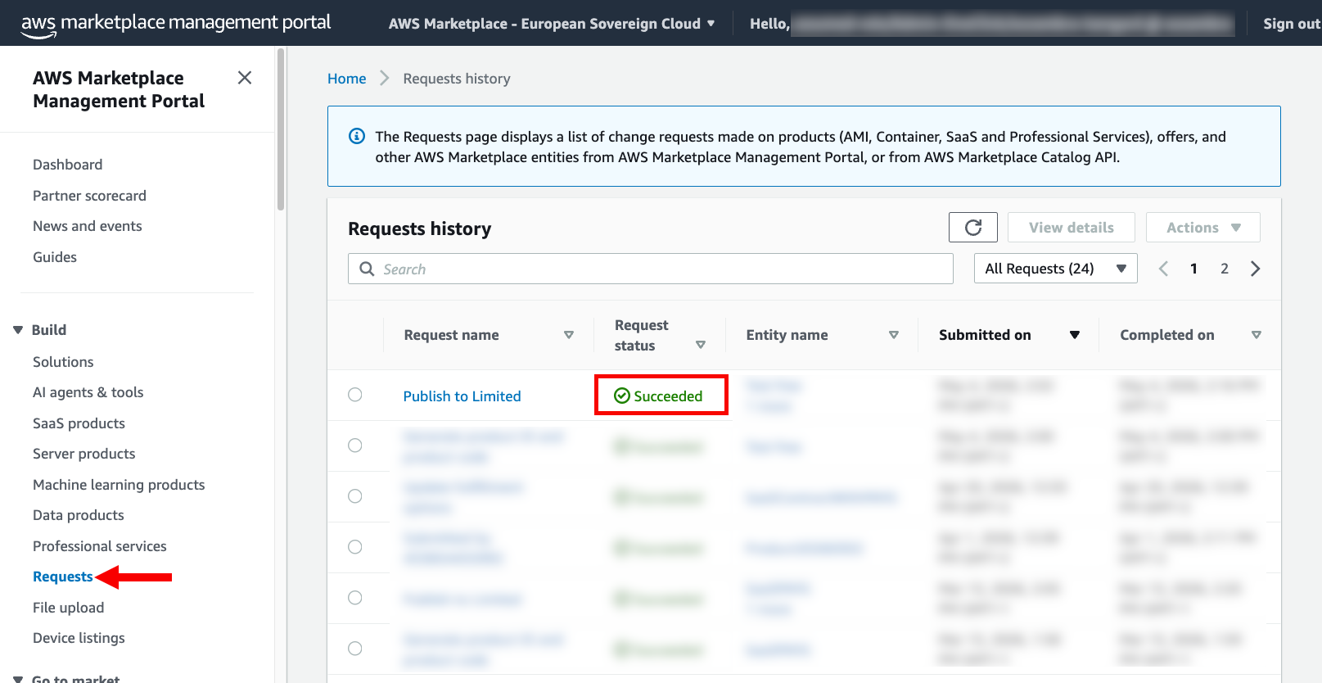Open Server products in the sidebar
The height and width of the screenshot is (683, 1322).
tap(84, 454)
